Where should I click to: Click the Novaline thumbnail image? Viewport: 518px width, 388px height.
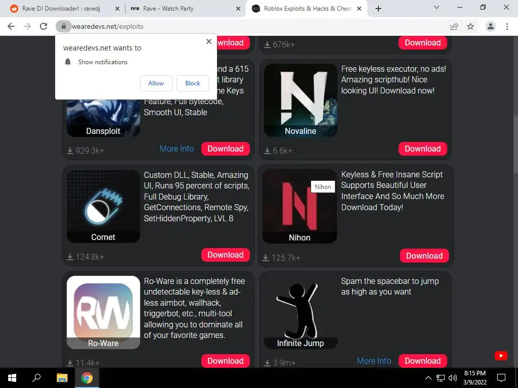pos(300,101)
